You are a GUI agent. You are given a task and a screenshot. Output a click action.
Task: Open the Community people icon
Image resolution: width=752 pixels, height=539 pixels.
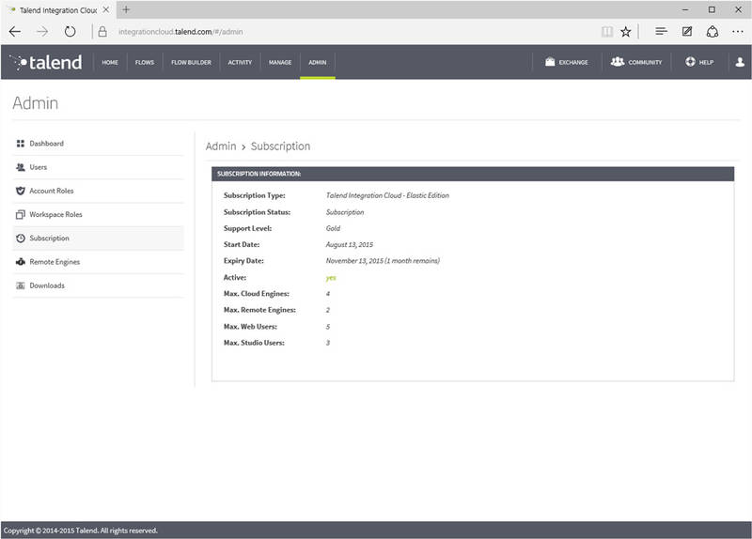tap(618, 62)
